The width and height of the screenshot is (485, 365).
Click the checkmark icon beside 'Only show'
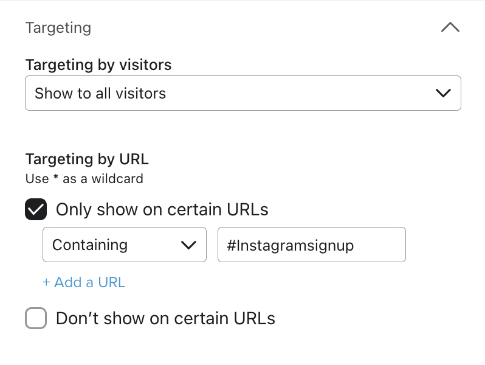(36, 210)
